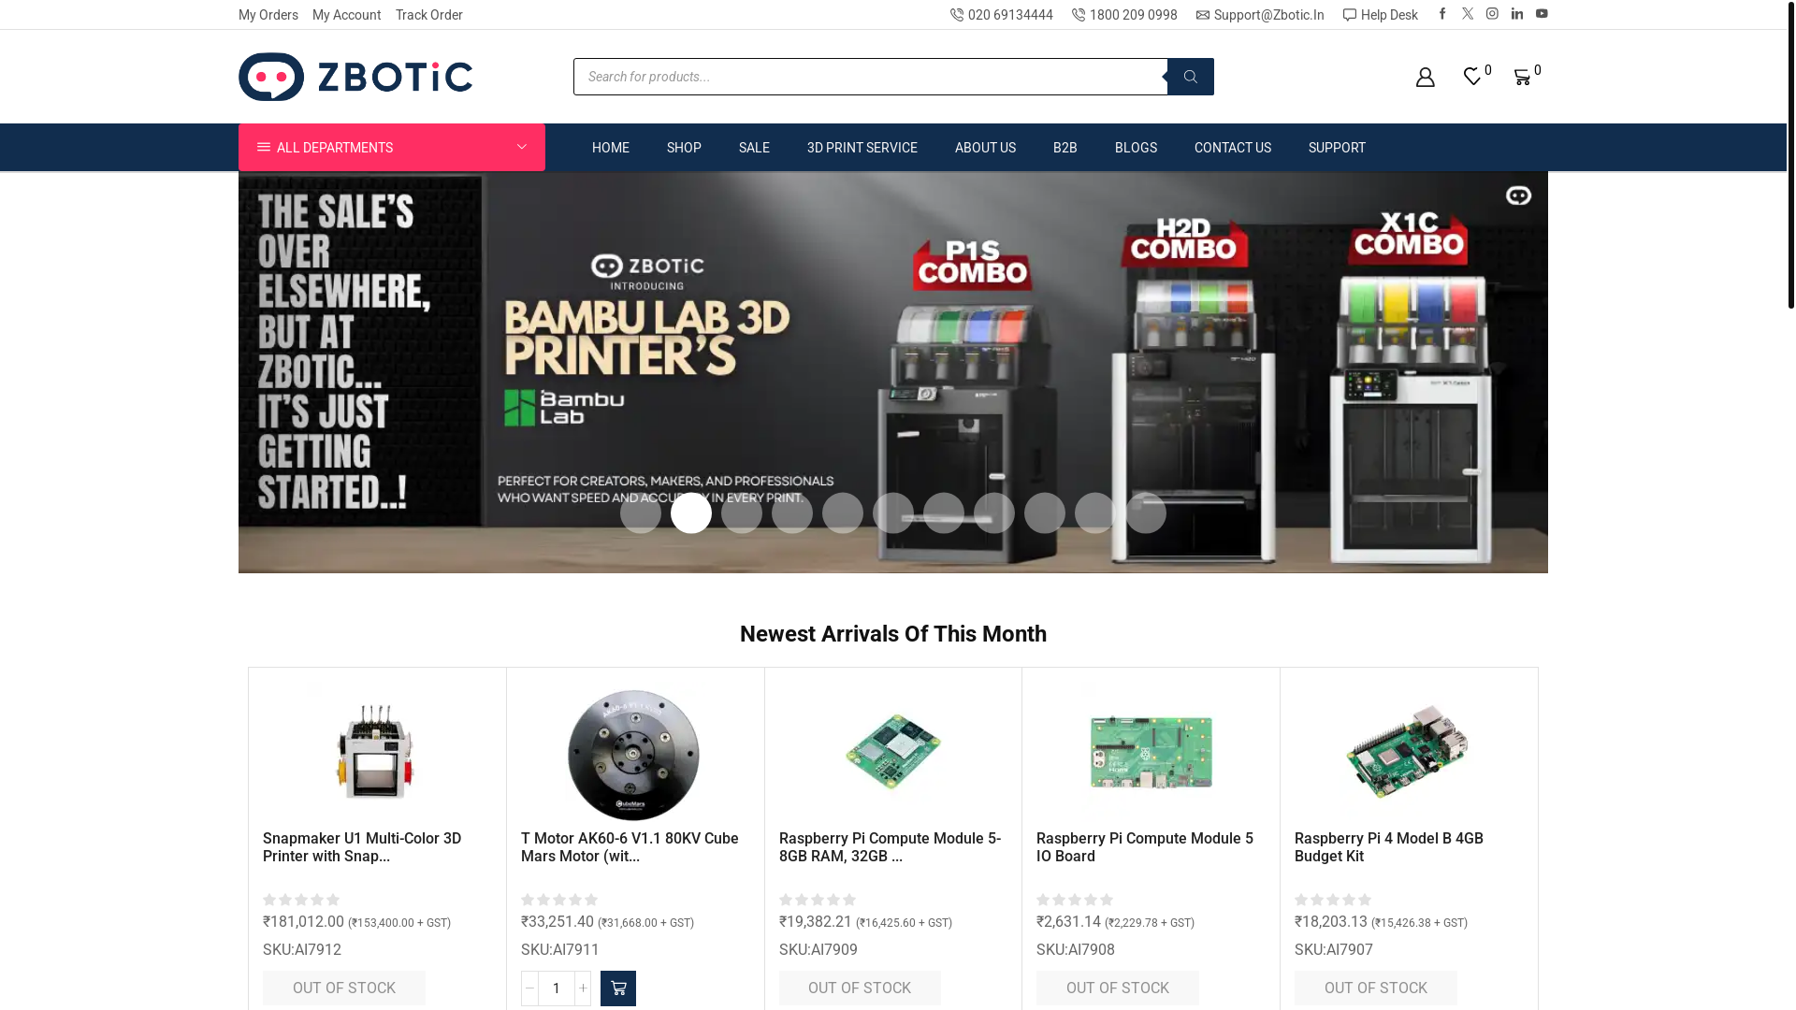Open the Blogs menu item

pos(1136,148)
